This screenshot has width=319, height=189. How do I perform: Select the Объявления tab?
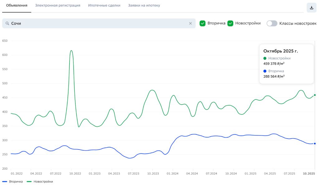point(17,6)
